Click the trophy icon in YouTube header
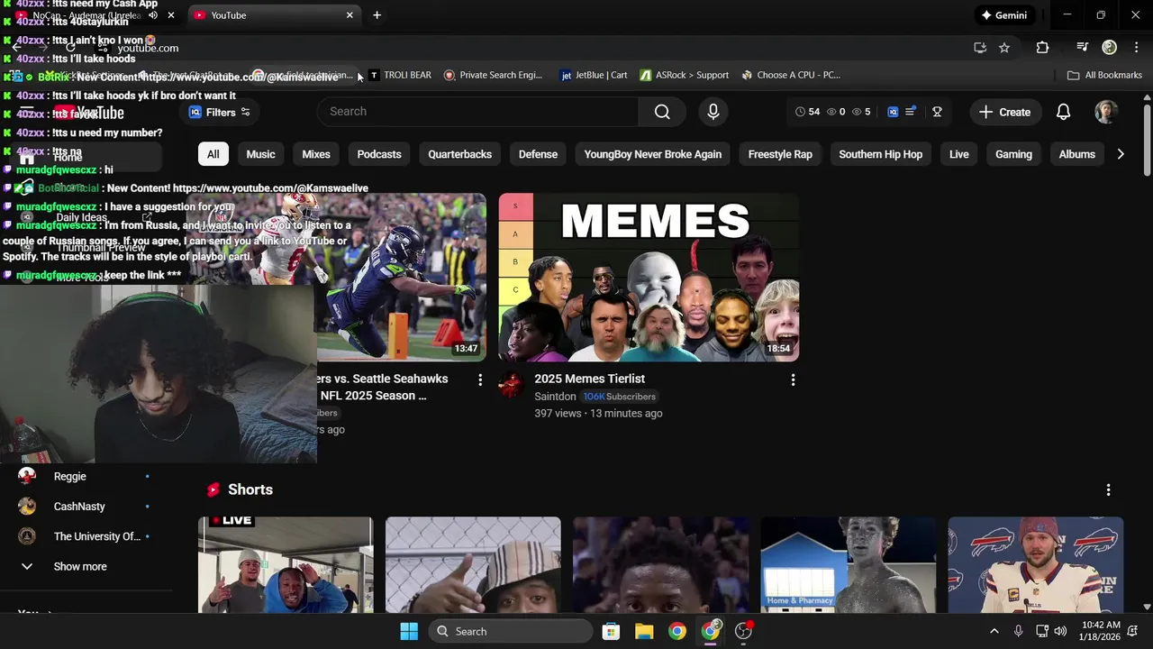Screen dimensions: 1153x649 (937, 112)
